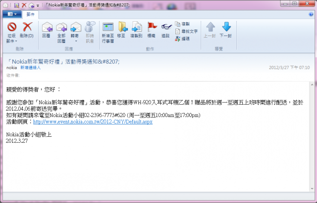This screenshot has width=317, height=203.
Task: Go to previous message 上一封
Action: tap(210, 30)
